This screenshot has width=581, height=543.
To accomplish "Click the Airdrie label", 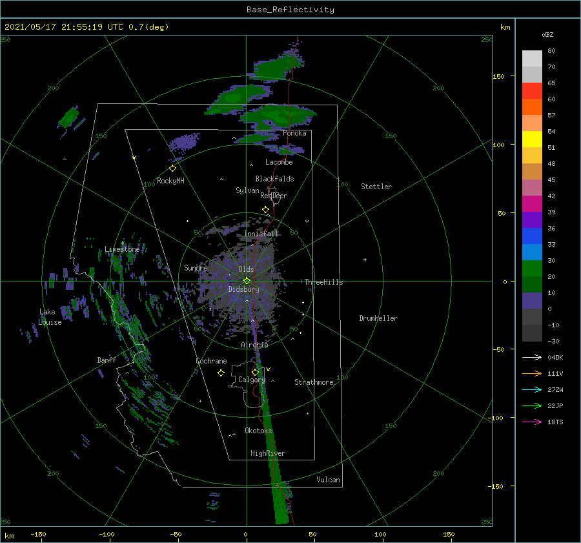I will pyautogui.click(x=254, y=345).
